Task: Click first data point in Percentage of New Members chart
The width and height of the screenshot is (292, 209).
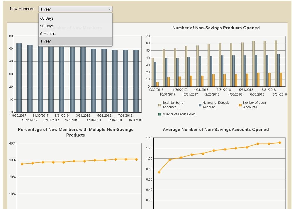Action: point(22,164)
